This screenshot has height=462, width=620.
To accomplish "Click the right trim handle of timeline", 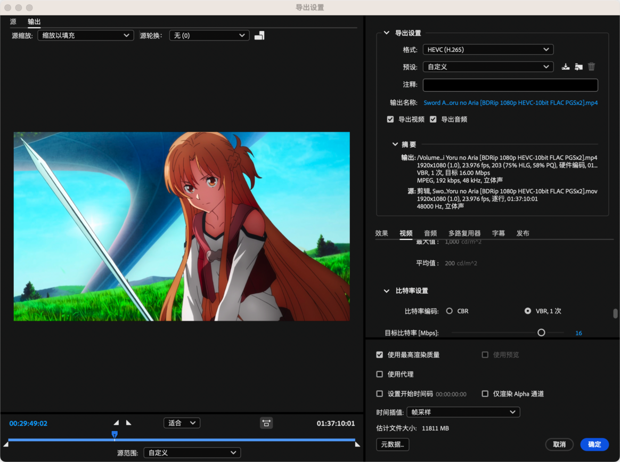I will coord(357,444).
